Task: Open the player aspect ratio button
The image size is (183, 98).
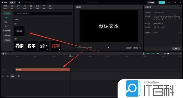Action: pyautogui.click(x=129, y=48)
